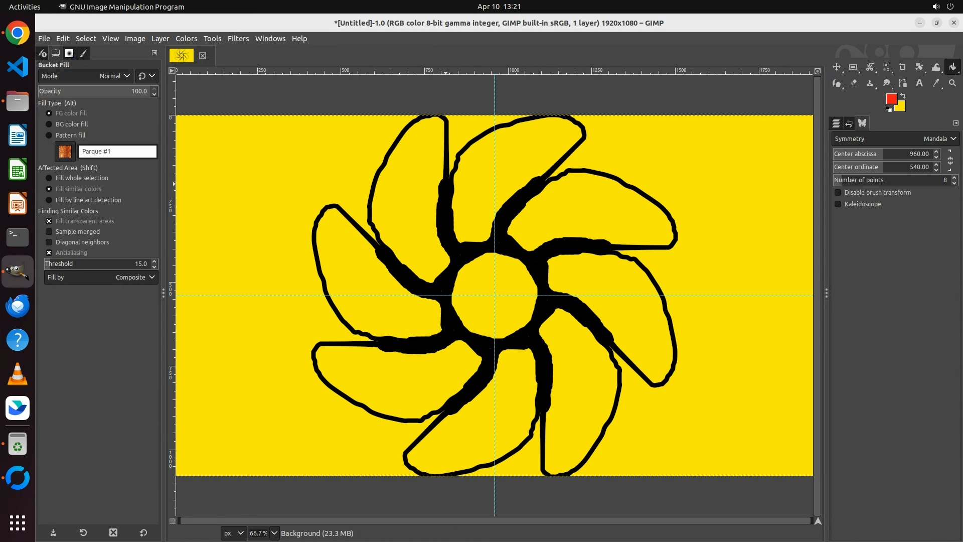The height and width of the screenshot is (542, 963).
Task: Click the red foreground color swatch
Action: pyautogui.click(x=891, y=99)
